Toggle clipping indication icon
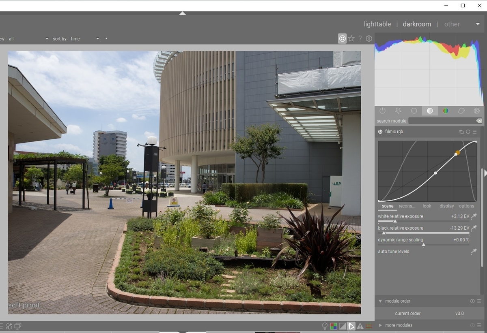This screenshot has width=487, height=333. point(342,326)
